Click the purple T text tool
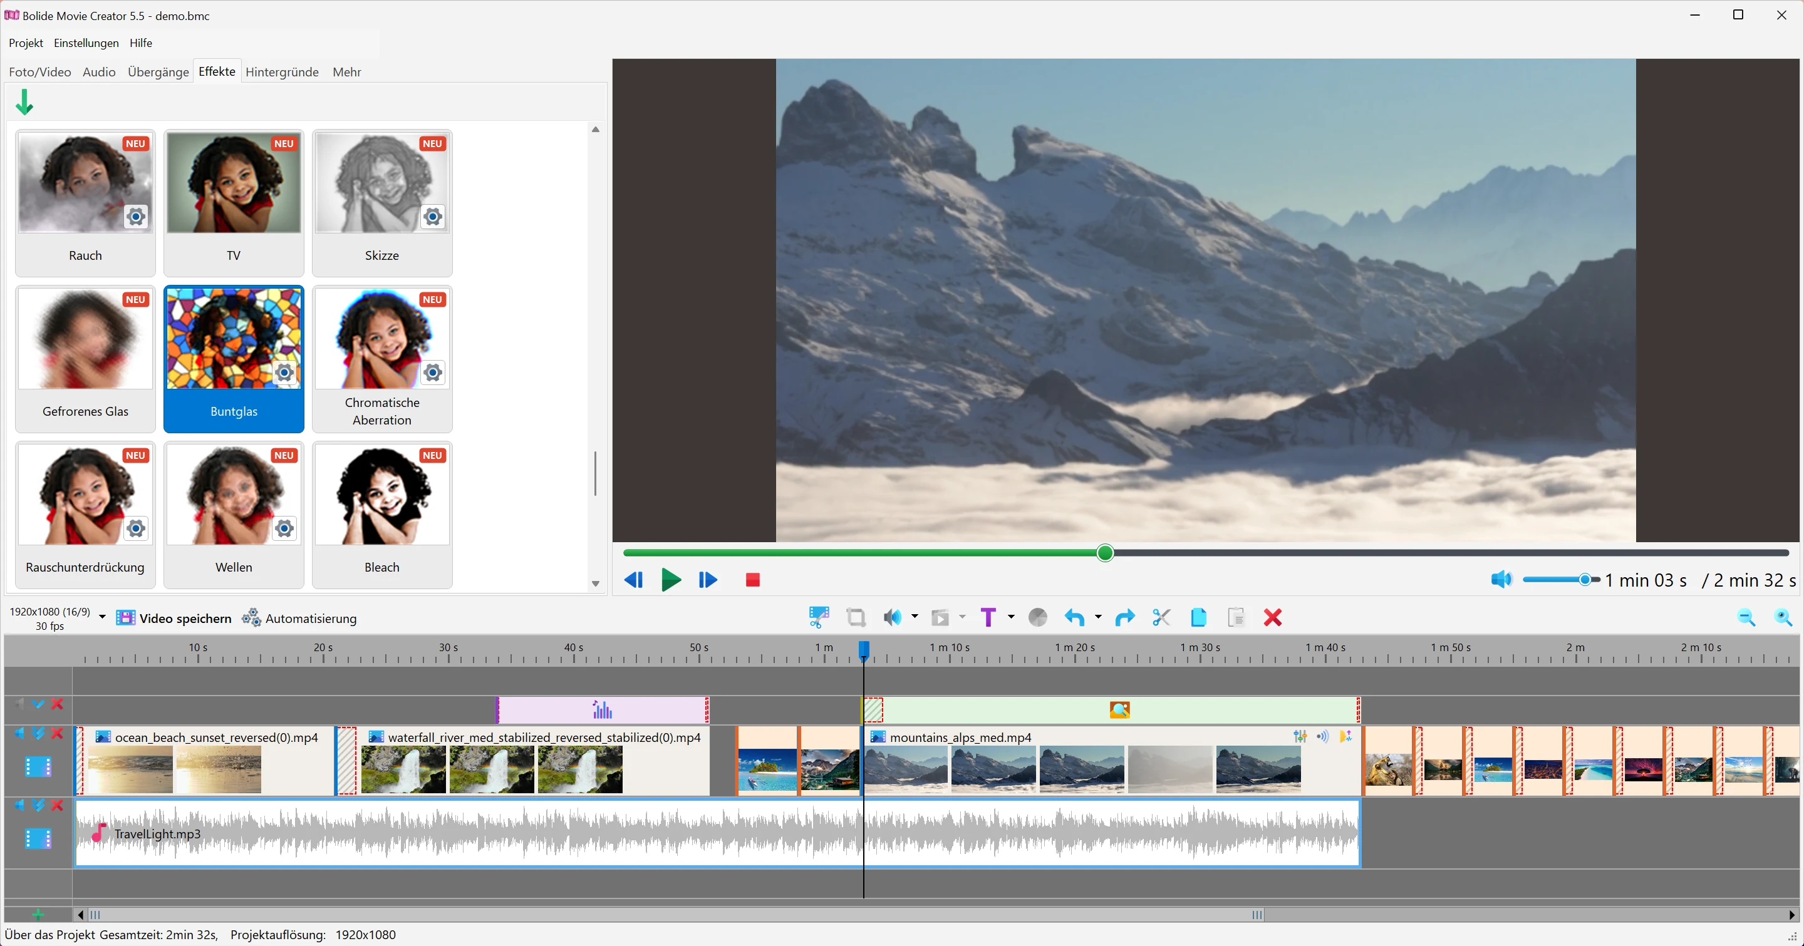The height and width of the screenshot is (946, 1804). [x=987, y=617]
